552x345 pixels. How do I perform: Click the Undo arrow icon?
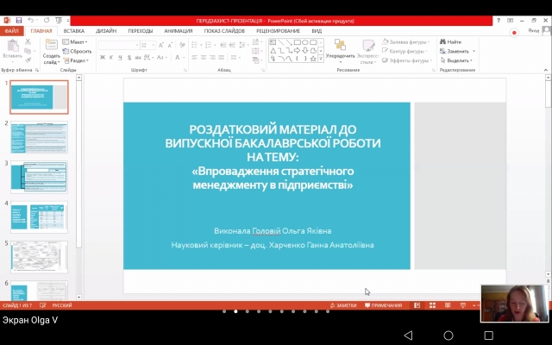click(31, 19)
